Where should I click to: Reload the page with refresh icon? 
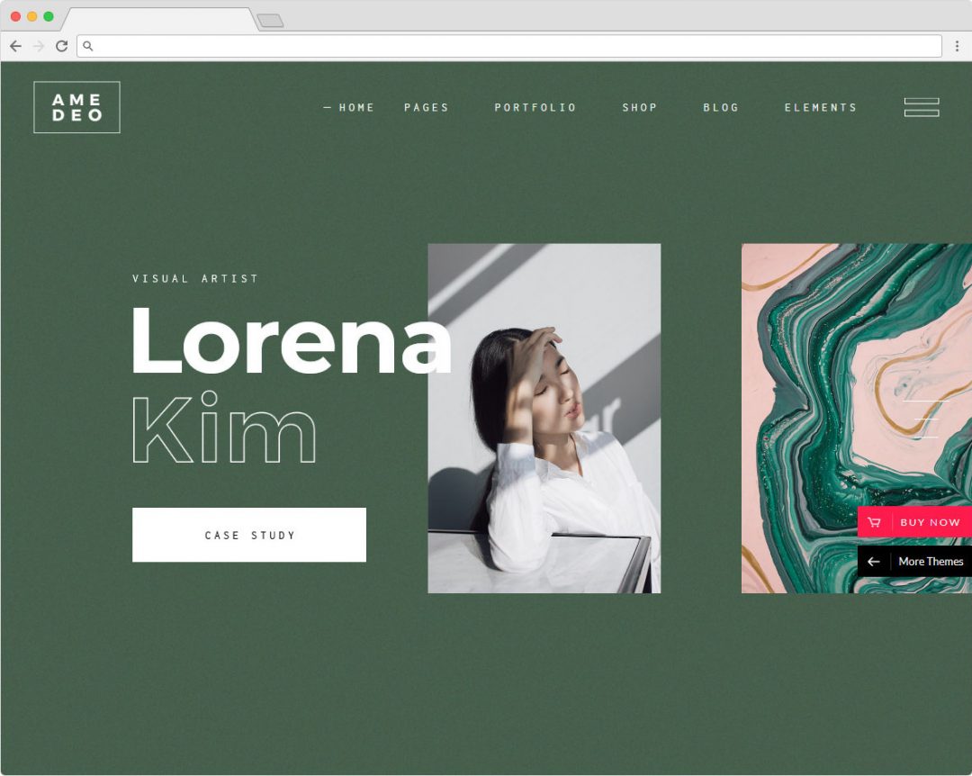[61, 46]
